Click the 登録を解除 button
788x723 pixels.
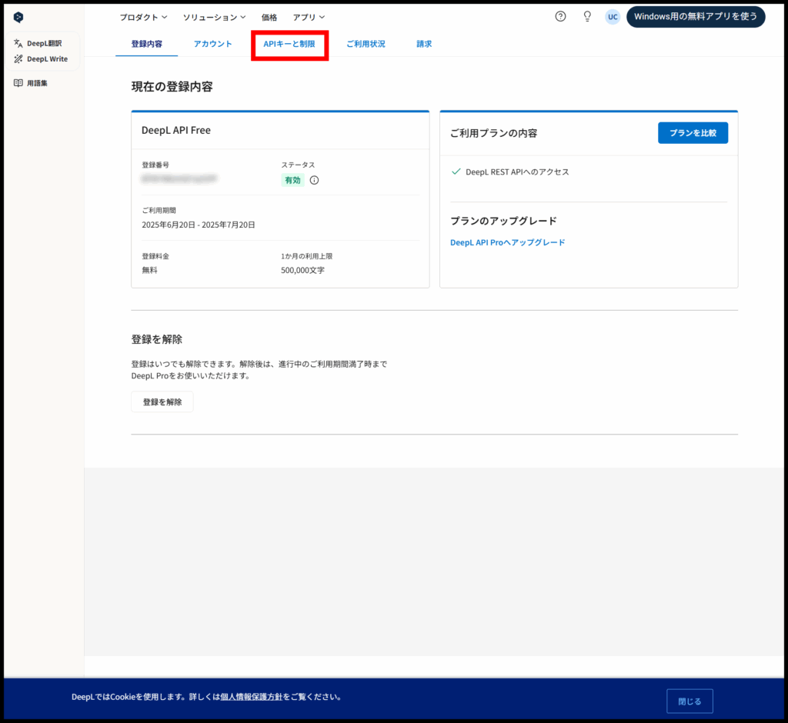click(162, 402)
